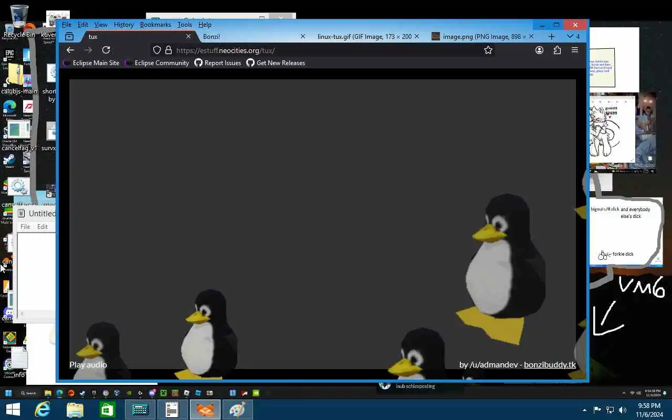The height and width of the screenshot is (420, 672).
Task: Open Firefox File menu
Action: 67,25
